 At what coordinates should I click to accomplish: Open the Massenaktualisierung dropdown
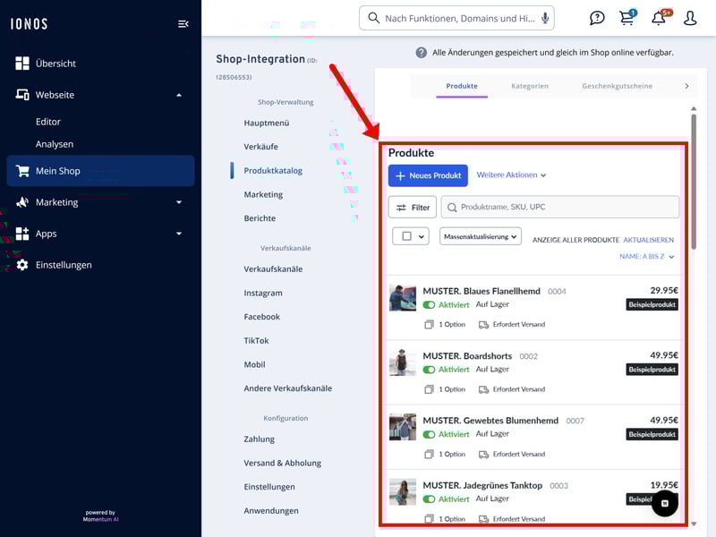click(481, 237)
